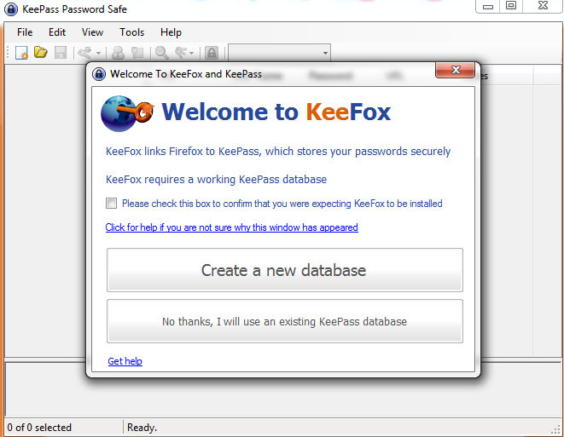Click Create a new database button

click(x=284, y=270)
